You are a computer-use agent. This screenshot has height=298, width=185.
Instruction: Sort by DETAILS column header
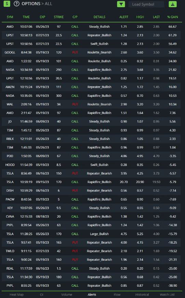(99, 17)
